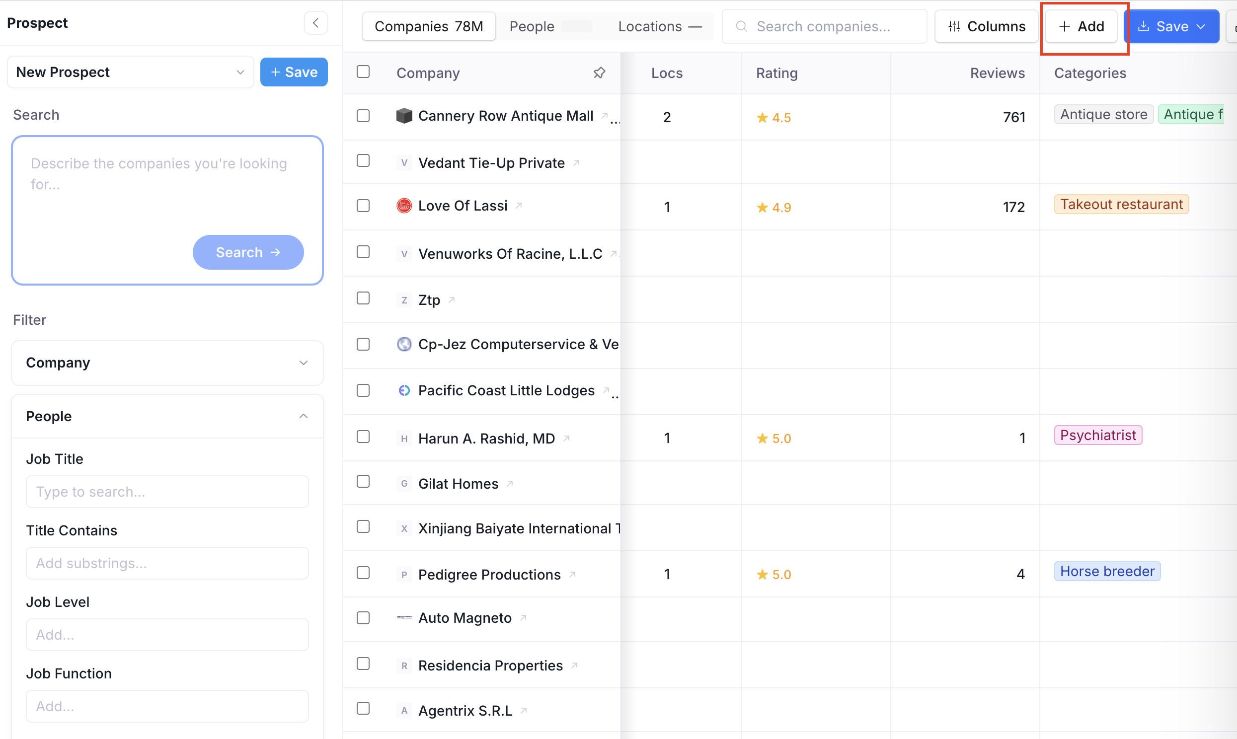1237x739 pixels.
Task: Focus the Job Level add field
Action: pos(167,634)
